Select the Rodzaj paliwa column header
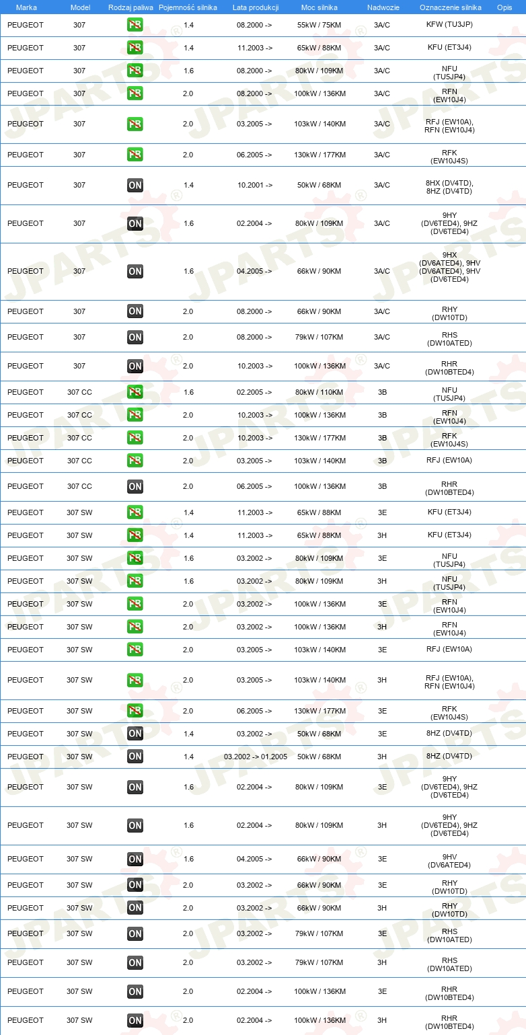Image resolution: width=526 pixels, height=1035 pixels. 130,7
